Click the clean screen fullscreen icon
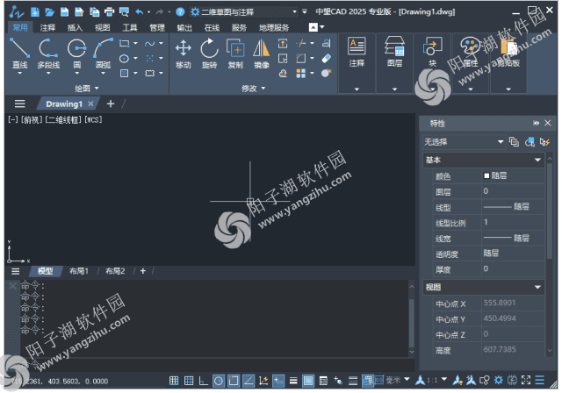The height and width of the screenshot is (393, 562). [x=526, y=380]
